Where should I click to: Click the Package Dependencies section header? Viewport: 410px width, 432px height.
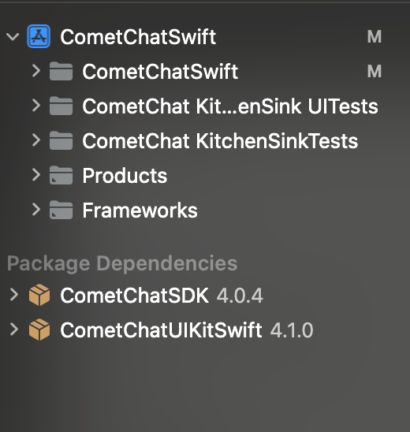click(x=122, y=263)
